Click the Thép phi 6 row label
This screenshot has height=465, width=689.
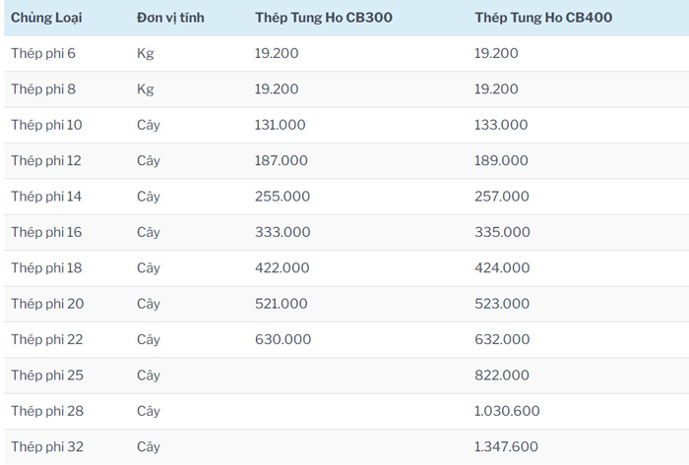pyautogui.click(x=43, y=53)
